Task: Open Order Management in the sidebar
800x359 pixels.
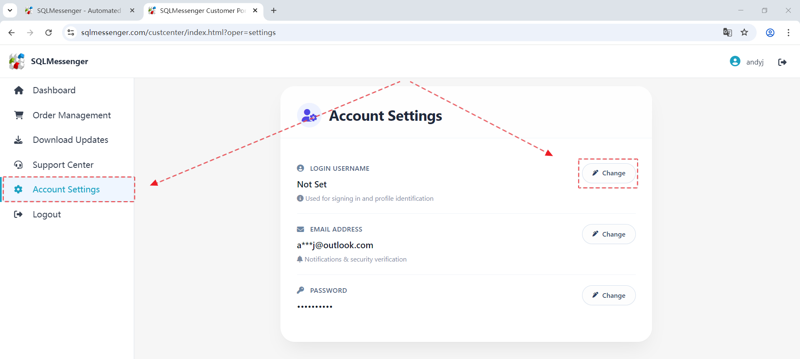Action: [x=72, y=115]
